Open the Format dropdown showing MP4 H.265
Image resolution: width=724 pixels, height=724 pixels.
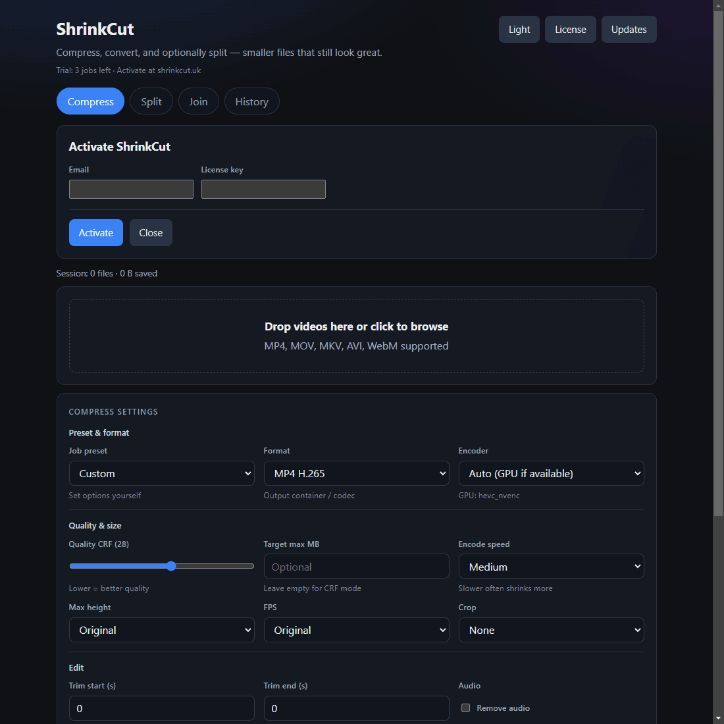(x=357, y=473)
